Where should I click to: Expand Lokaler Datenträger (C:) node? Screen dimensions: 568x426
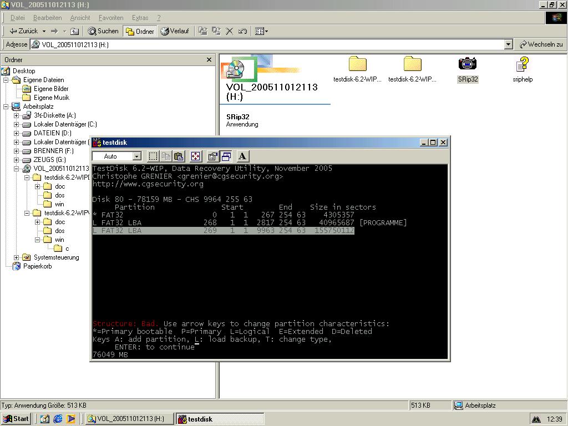coord(16,124)
